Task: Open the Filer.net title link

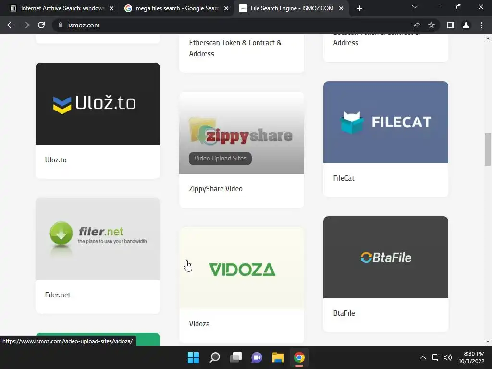Action: pyautogui.click(x=58, y=295)
